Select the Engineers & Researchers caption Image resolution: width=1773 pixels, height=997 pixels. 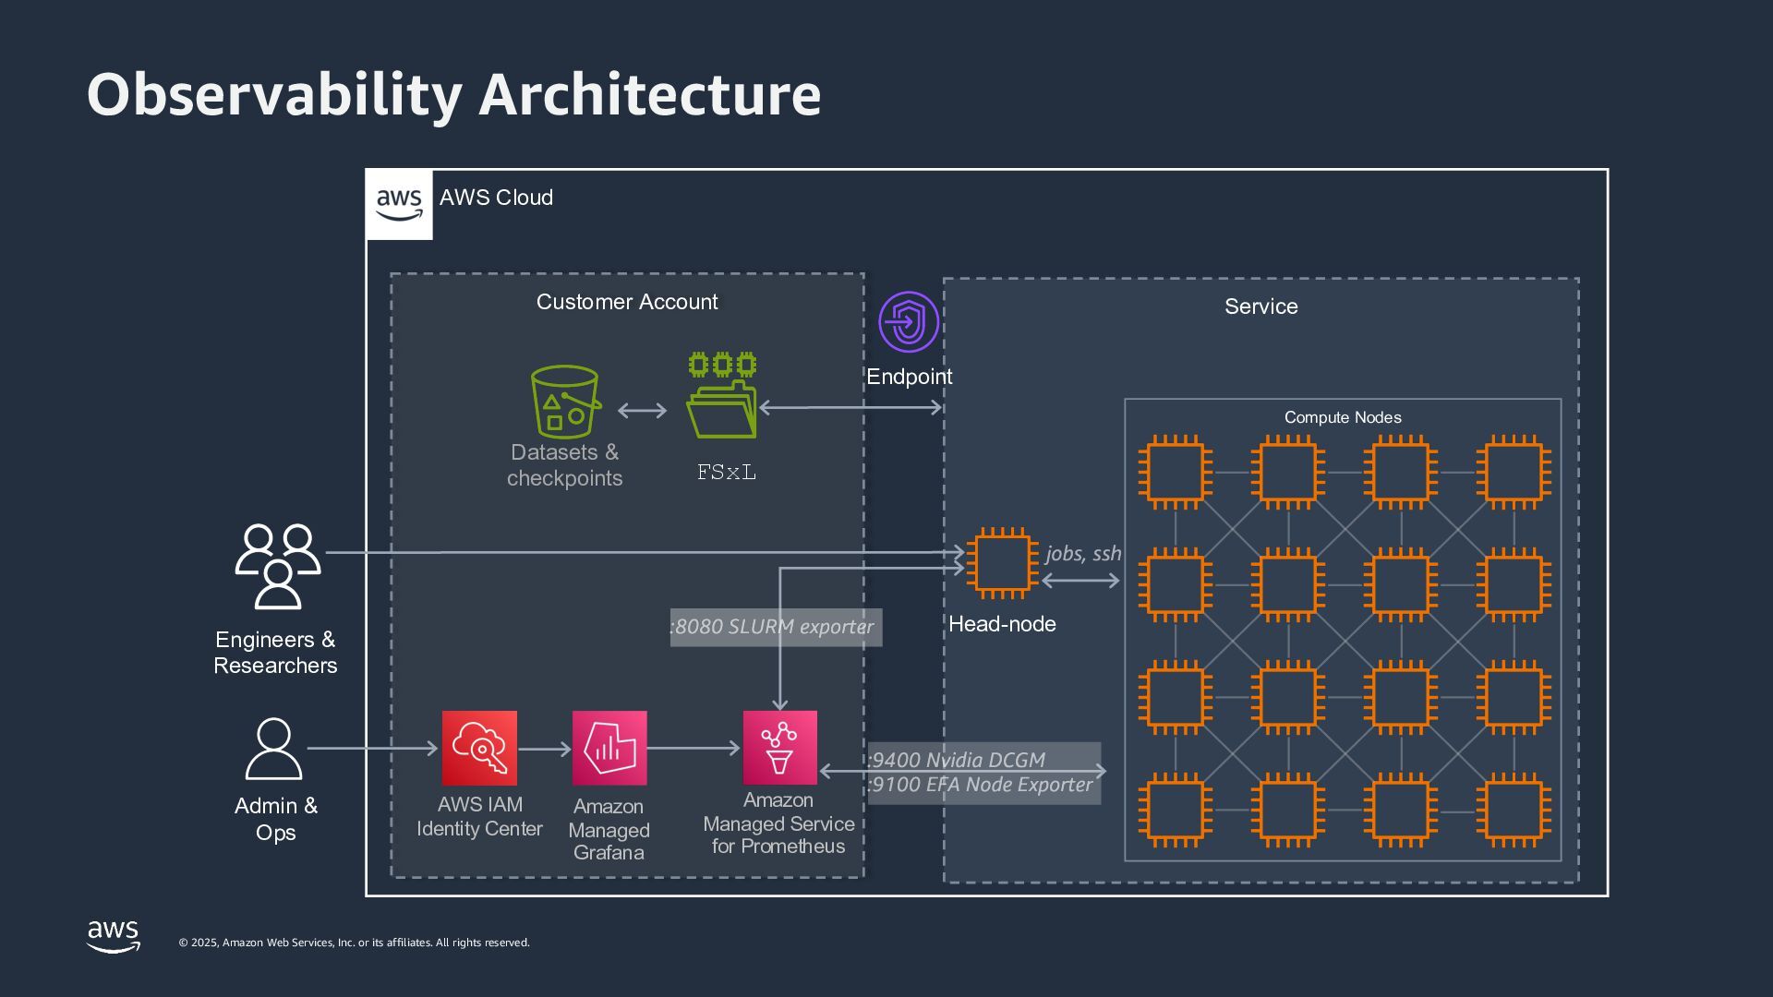click(275, 653)
